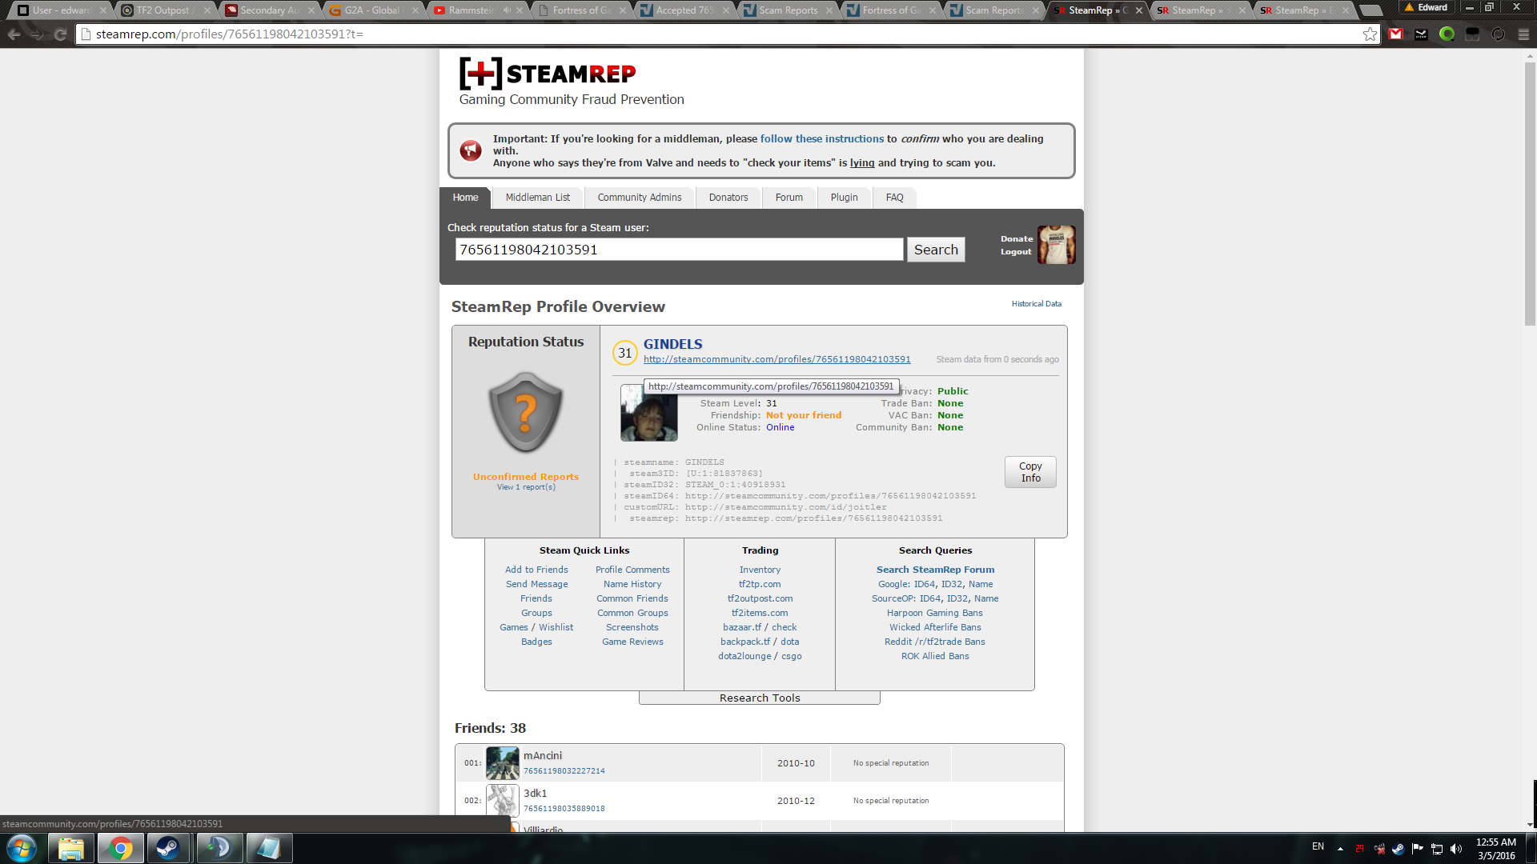Switch to the Middleman List tab
This screenshot has width=1537, height=864.
coord(537,198)
